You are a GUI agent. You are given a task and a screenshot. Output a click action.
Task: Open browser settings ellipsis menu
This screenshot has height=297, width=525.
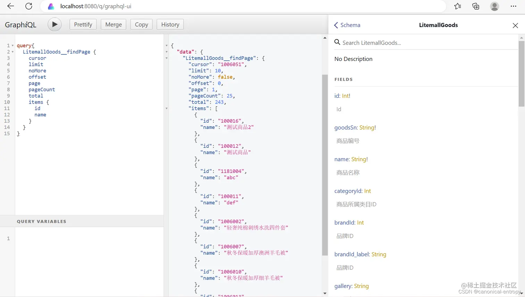513,6
